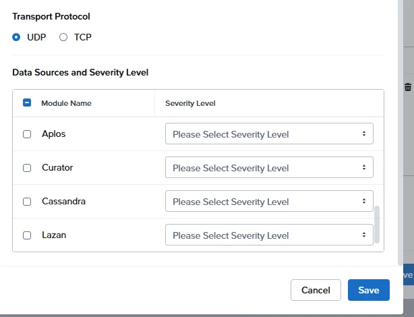Click the dialog's outer vertical scrollbar

point(401,132)
